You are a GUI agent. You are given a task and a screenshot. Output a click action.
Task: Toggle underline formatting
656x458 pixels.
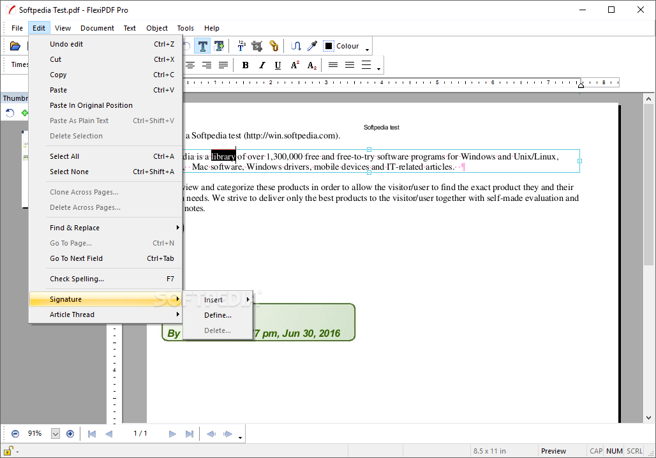click(278, 65)
